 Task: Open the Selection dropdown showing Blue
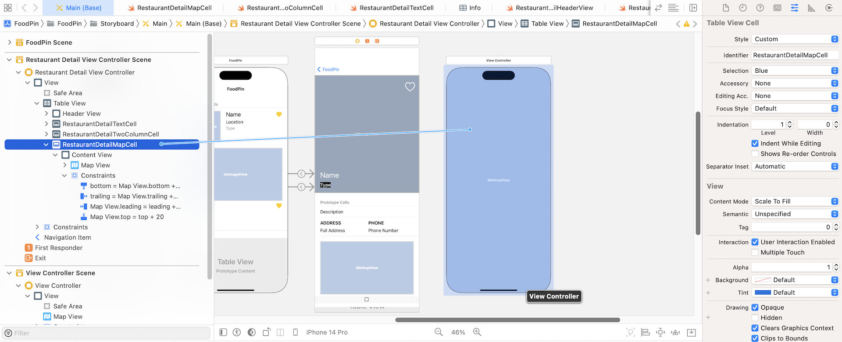(795, 71)
